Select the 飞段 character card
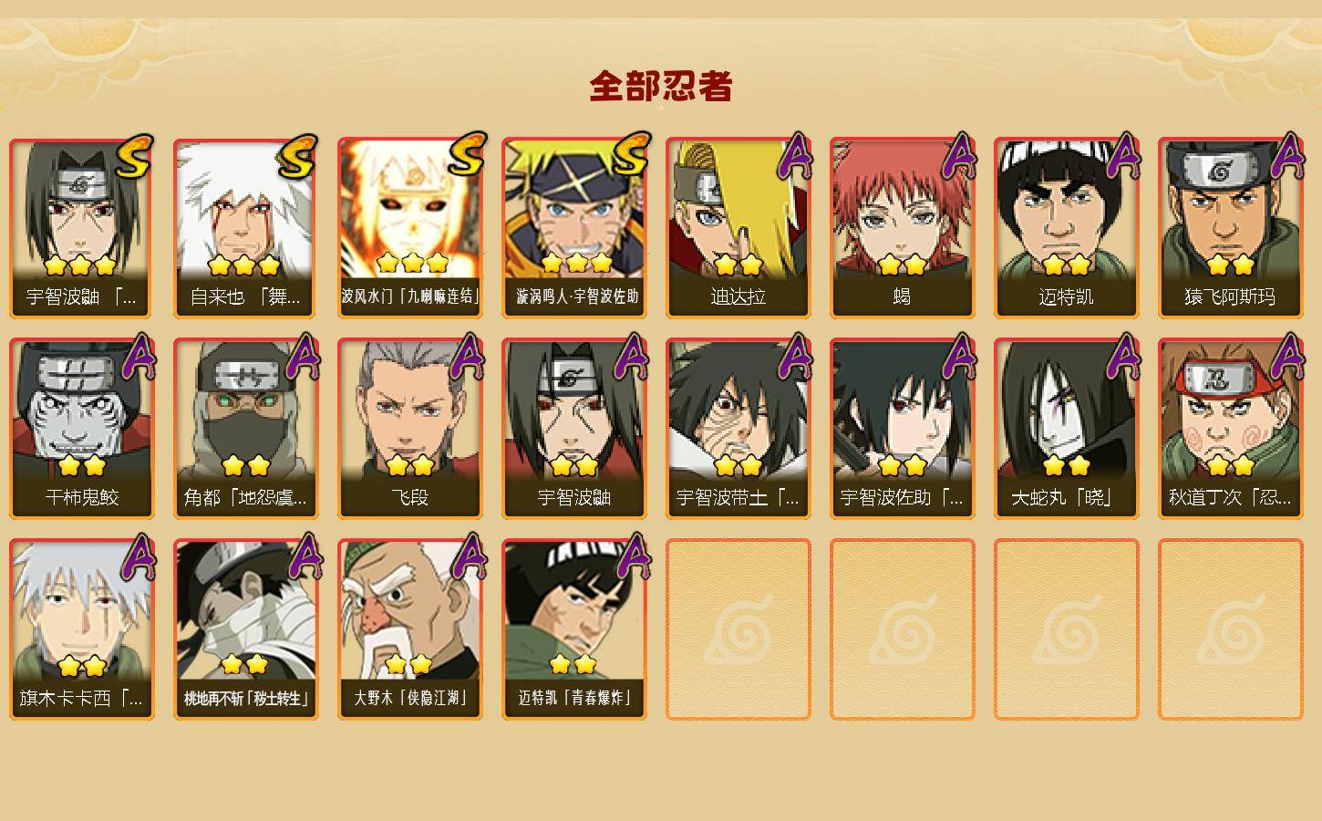The image size is (1322, 821). pyautogui.click(x=409, y=429)
